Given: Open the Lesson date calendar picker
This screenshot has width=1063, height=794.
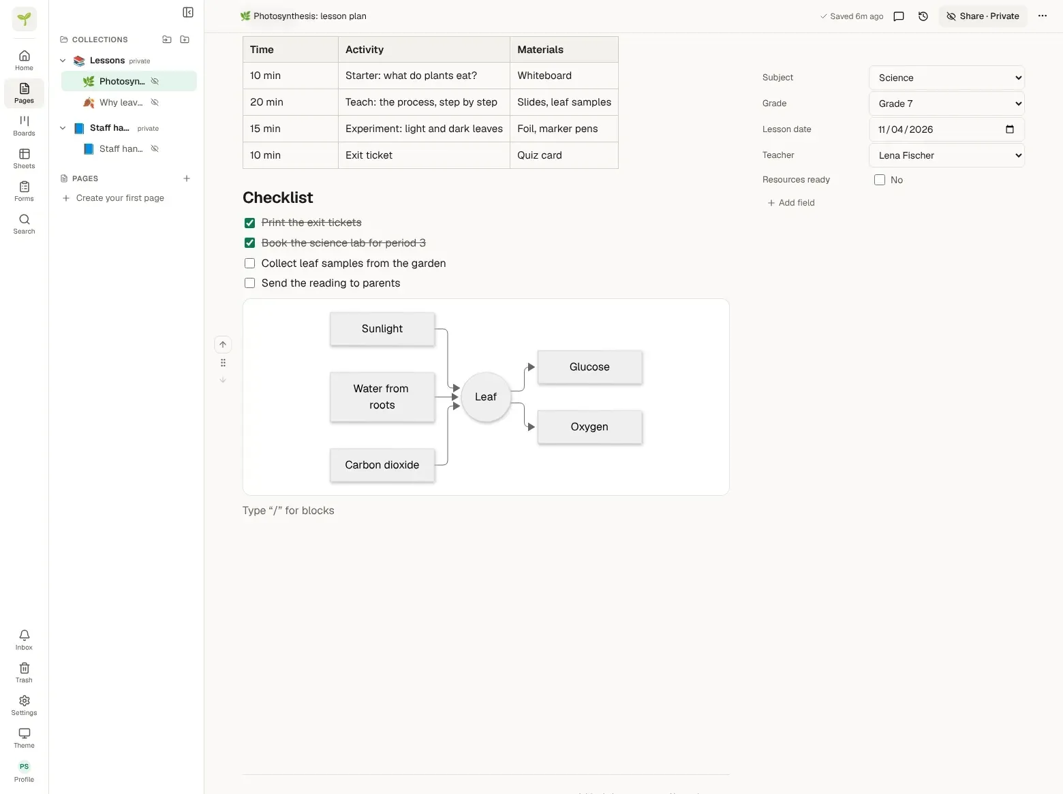Looking at the screenshot, I should (x=1010, y=129).
